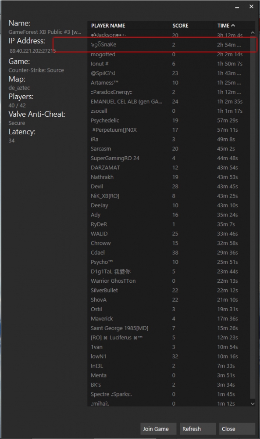Select player lowN1 with score 32
This screenshot has height=439, width=260.
tap(169, 356)
